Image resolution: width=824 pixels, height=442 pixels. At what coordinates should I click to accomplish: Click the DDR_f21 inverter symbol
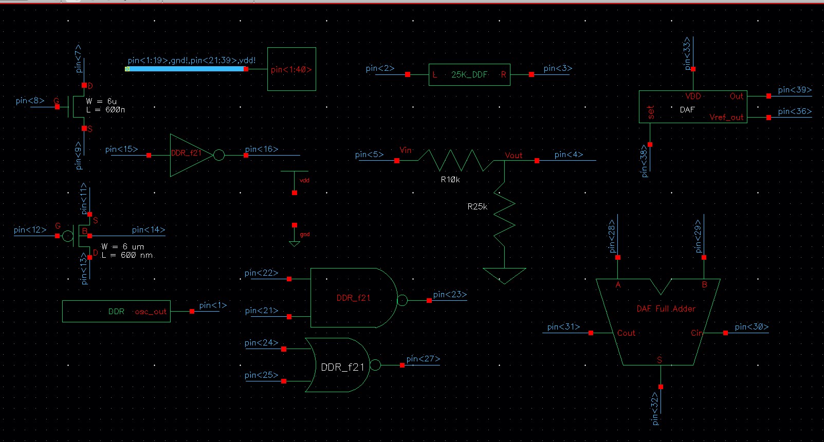click(x=197, y=156)
